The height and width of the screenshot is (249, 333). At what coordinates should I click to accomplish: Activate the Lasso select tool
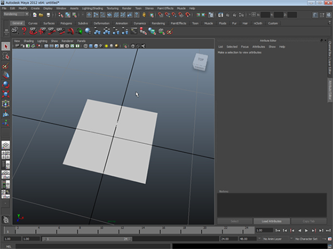[x=6, y=56]
